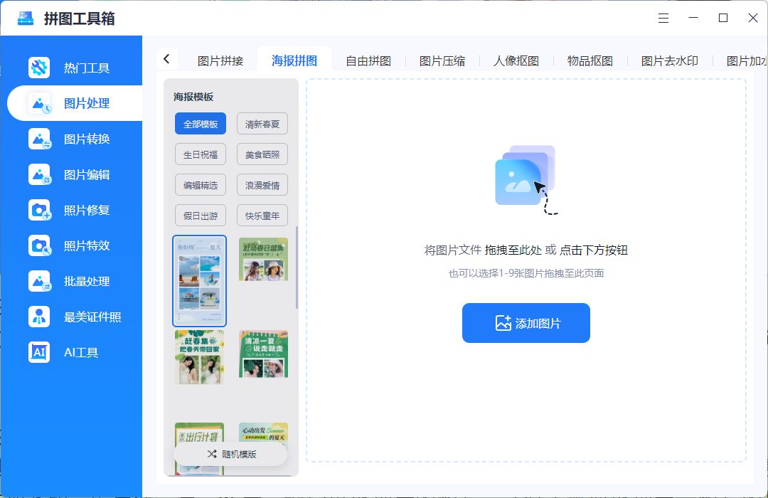Click the 图片处理 sidebar icon
Image resolution: width=768 pixels, height=498 pixels.
[x=39, y=103]
